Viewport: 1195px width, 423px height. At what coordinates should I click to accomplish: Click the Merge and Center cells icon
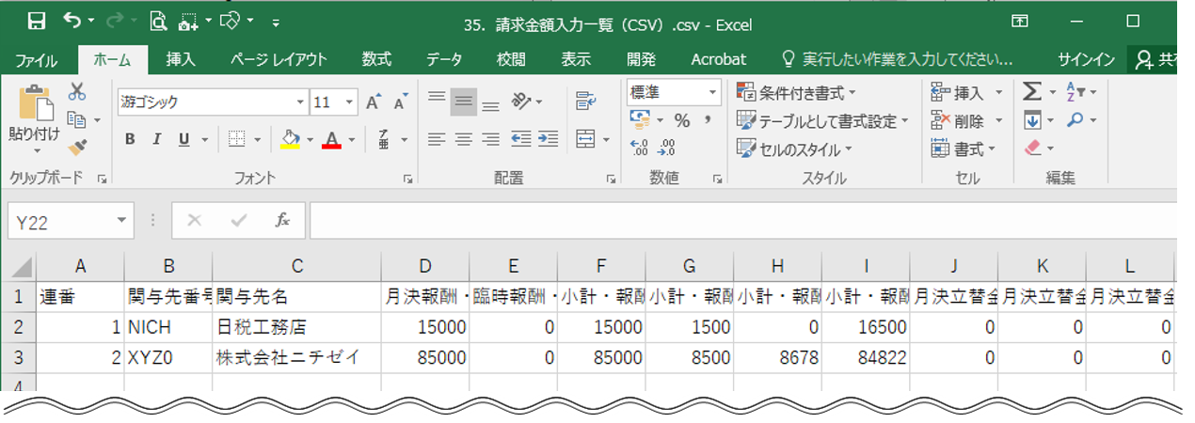tap(585, 139)
